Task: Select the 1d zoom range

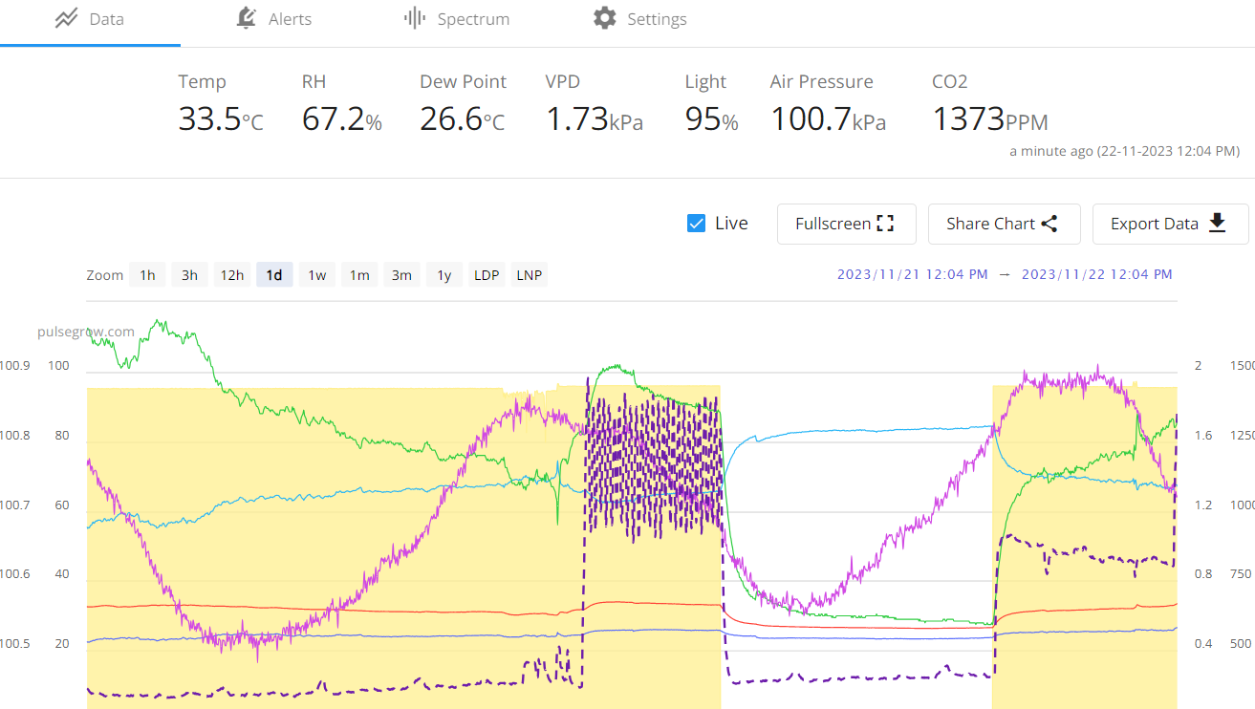Action: pos(274,275)
